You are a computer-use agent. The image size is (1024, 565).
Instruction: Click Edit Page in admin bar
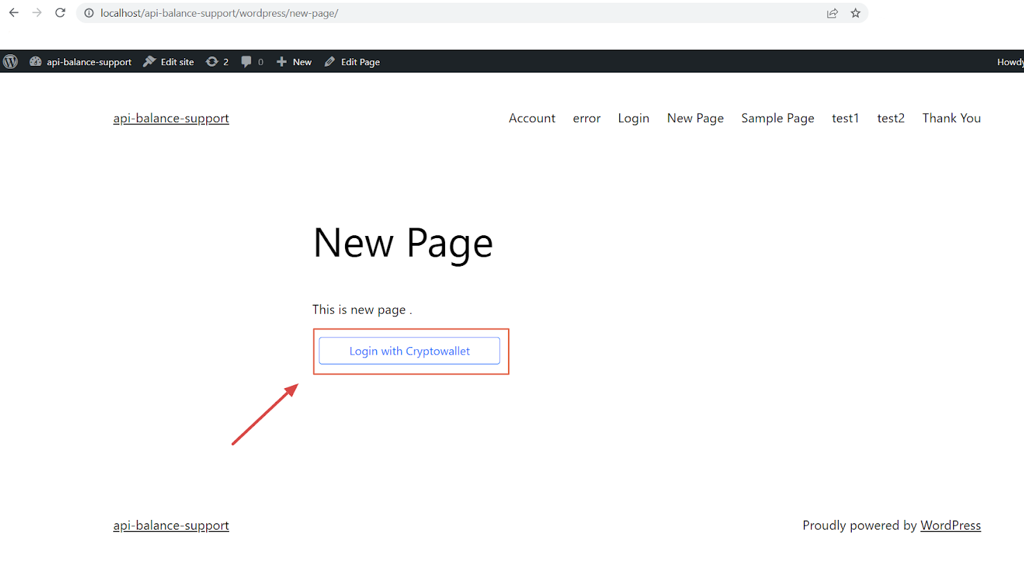352,62
